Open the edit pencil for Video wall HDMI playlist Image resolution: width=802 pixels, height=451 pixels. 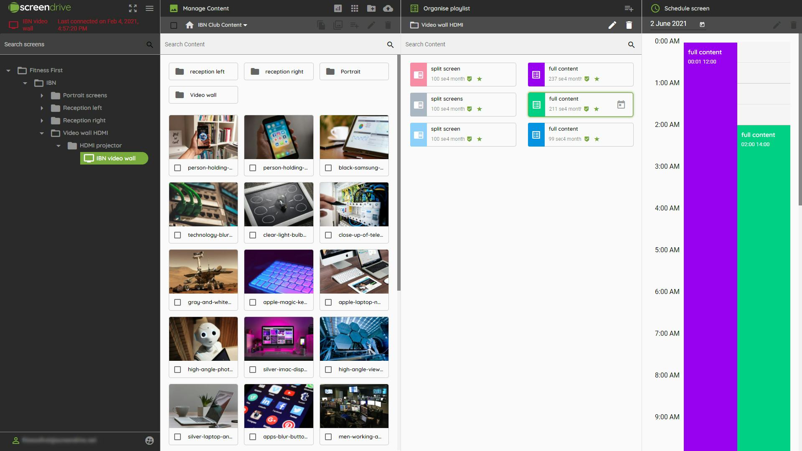tap(612, 25)
